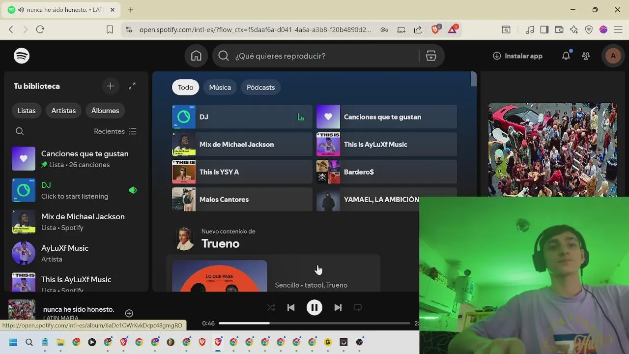Open Canciones que te gustan in library
629x354 pixels.
[x=76, y=159]
